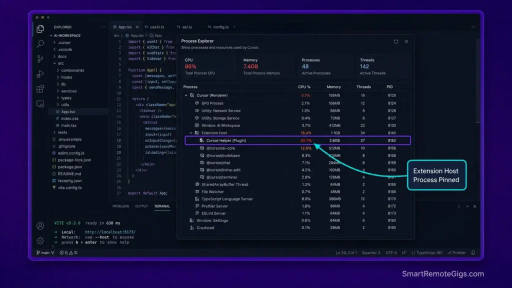The width and height of the screenshot is (512, 288).
Task: Select the TypeScript Language Server process row
Action: click(297, 199)
